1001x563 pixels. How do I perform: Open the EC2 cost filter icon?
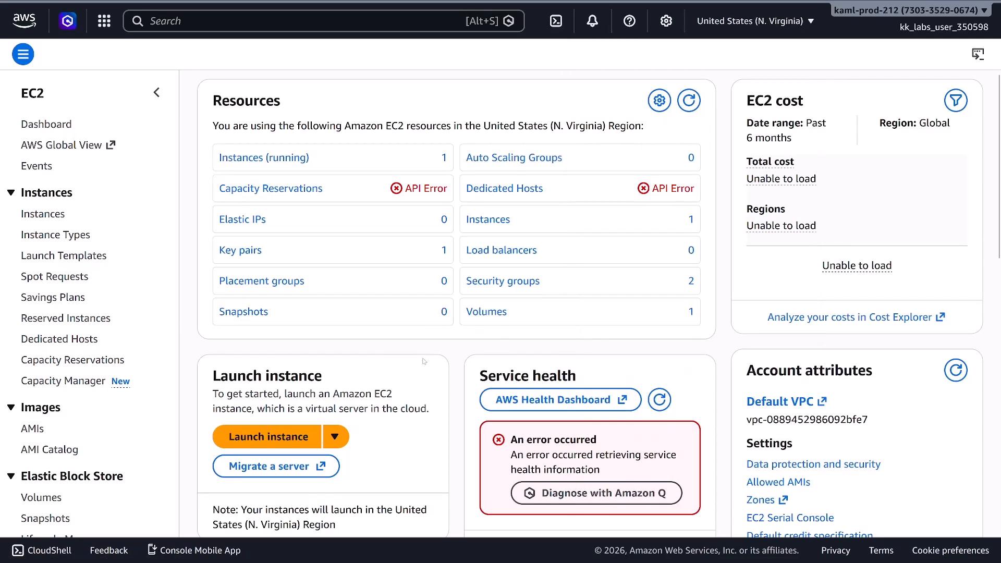956,100
